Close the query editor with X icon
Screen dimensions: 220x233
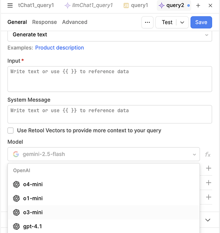pyautogui.click(x=210, y=6)
